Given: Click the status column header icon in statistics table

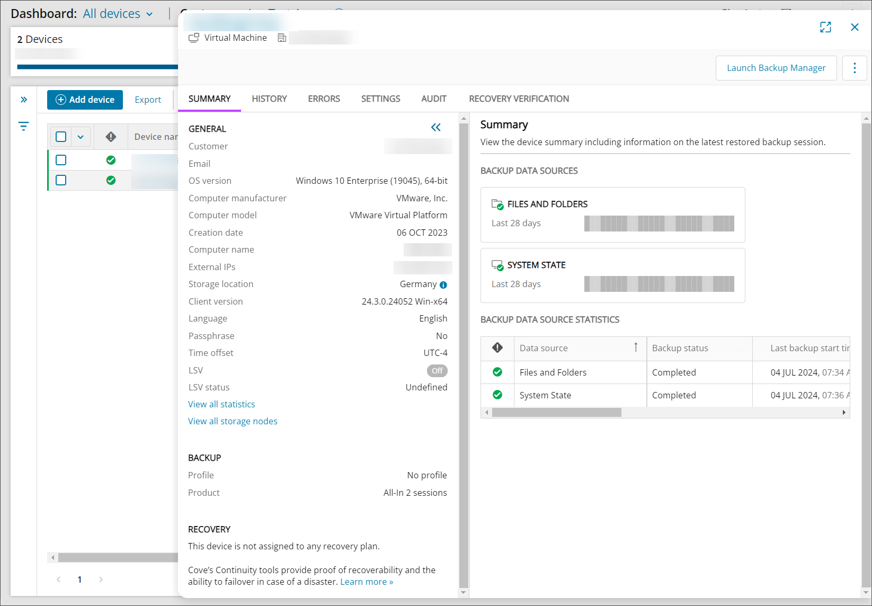Looking at the screenshot, I should click(497, 348).
